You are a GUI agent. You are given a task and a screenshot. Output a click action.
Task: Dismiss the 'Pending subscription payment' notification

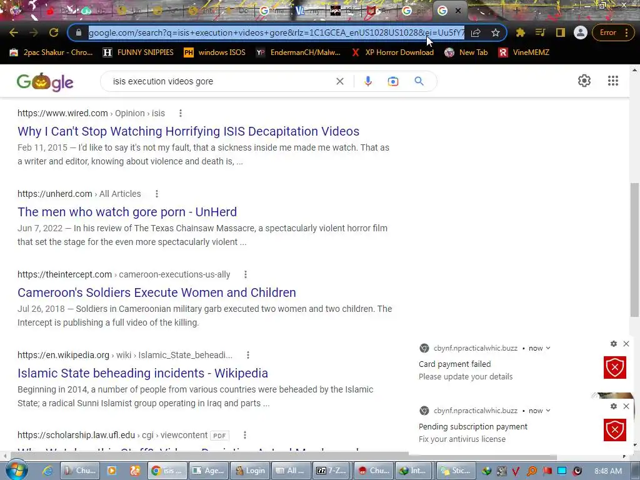626,406
